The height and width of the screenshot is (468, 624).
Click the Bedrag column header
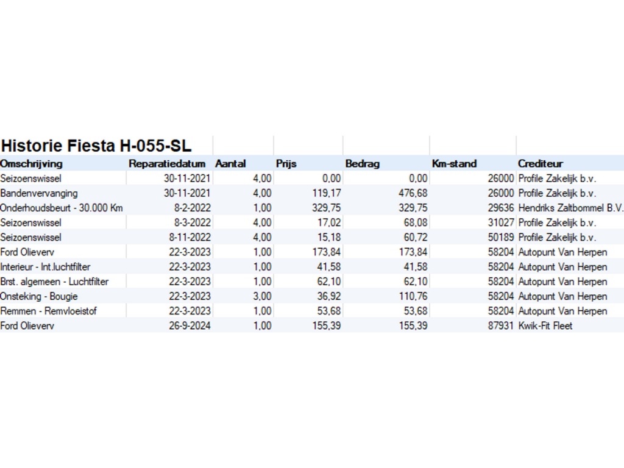click(362, 163)
